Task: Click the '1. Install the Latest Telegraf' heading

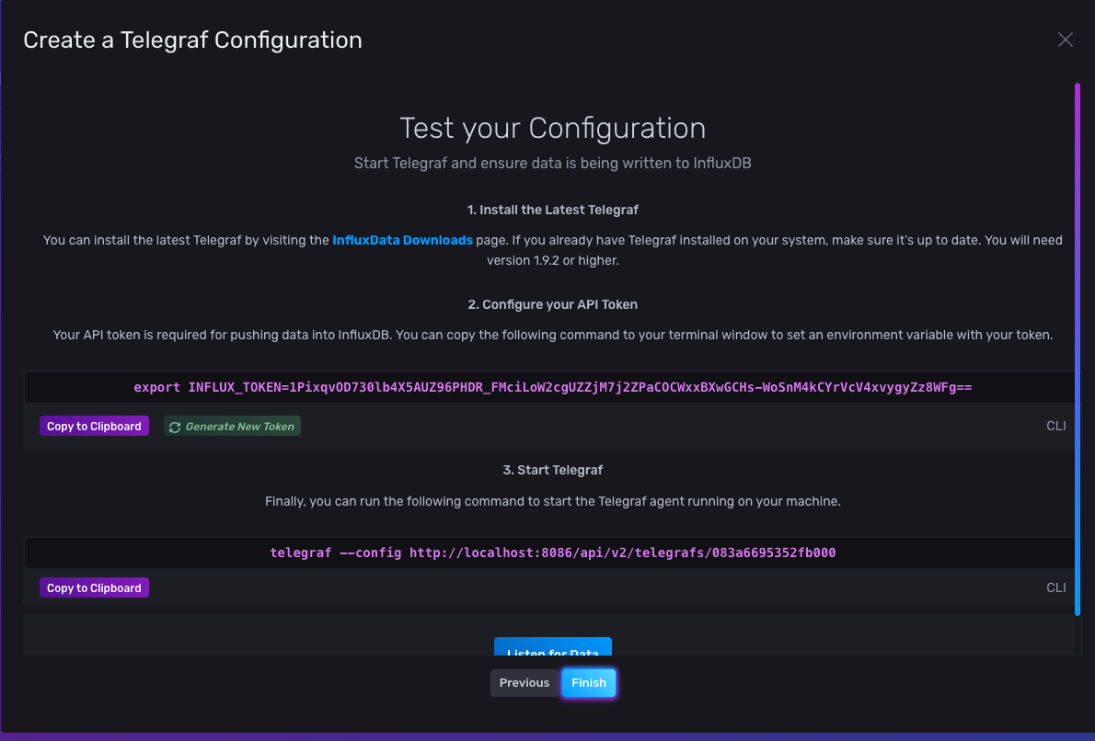Action: click(552, 210)
